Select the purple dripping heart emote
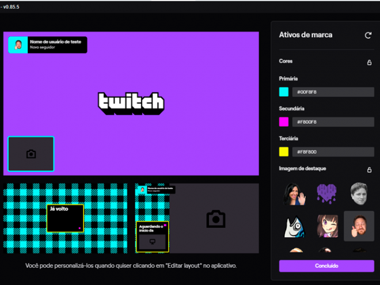The image size is (380, 285). click(x=326, y=193)
